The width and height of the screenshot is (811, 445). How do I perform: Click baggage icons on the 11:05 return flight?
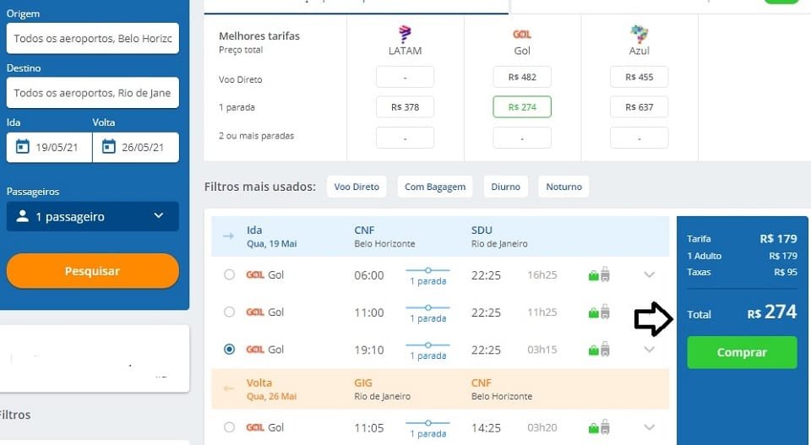(599, 427)
